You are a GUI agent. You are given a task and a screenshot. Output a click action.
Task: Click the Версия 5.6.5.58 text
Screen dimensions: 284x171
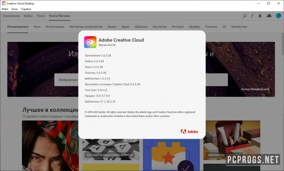pos(107,45)
